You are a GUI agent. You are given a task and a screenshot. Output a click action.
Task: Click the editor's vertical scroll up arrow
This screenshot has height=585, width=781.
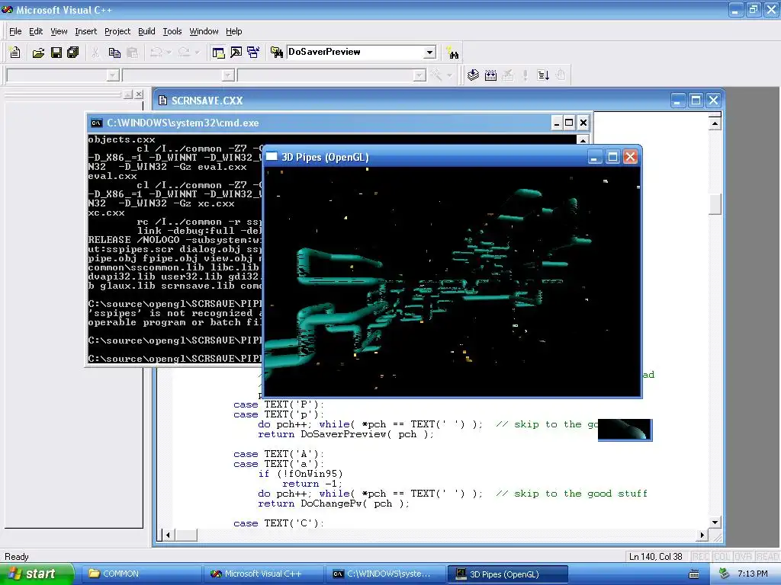click(x=715, y=123)
